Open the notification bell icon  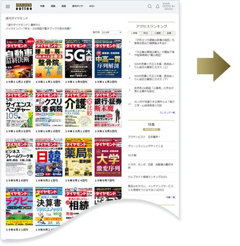pos(158,6)
